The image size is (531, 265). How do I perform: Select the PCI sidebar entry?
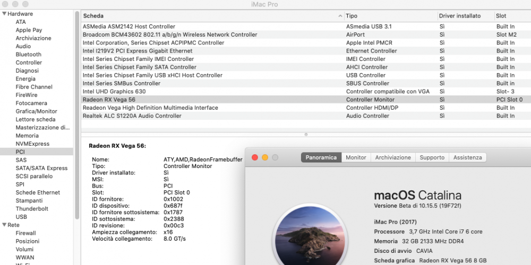point(37,152)
